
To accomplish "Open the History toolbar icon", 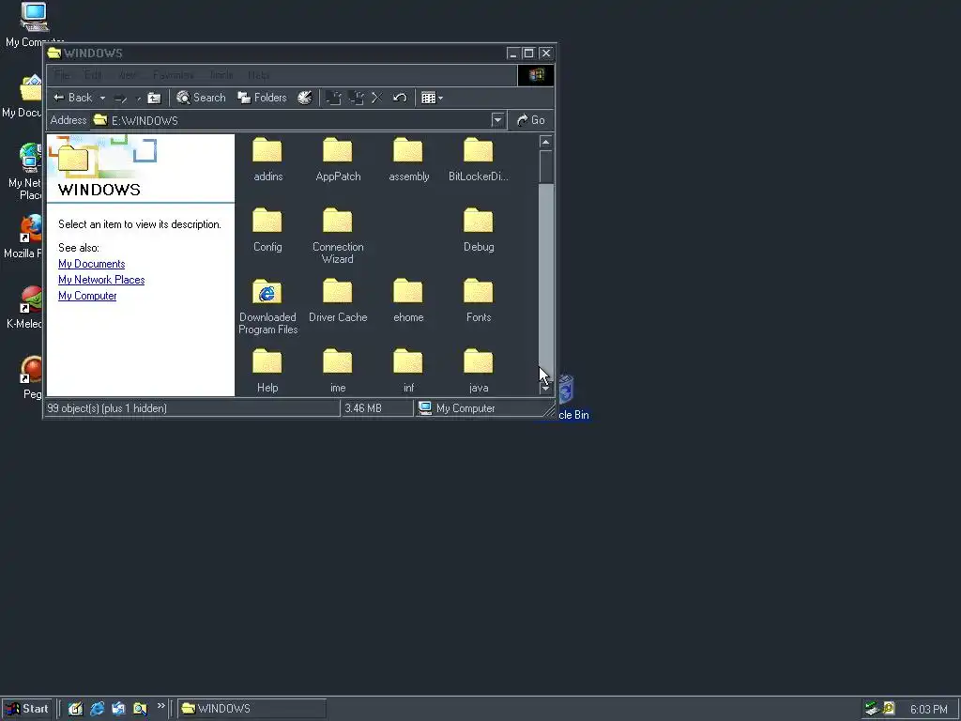I will click(x=305, y=98).
